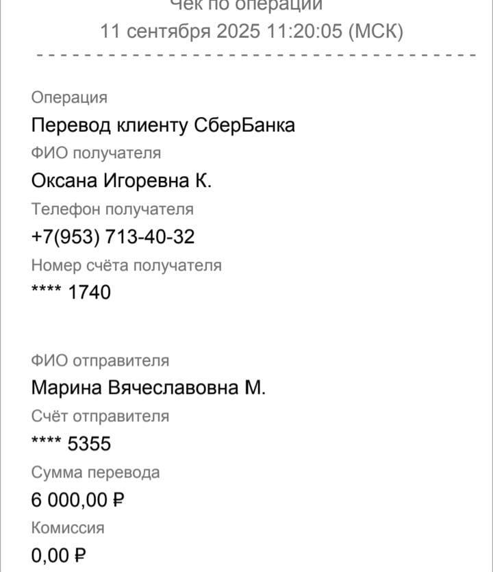
Task: Select the Операция label
Action: click(x=69, y=97)
